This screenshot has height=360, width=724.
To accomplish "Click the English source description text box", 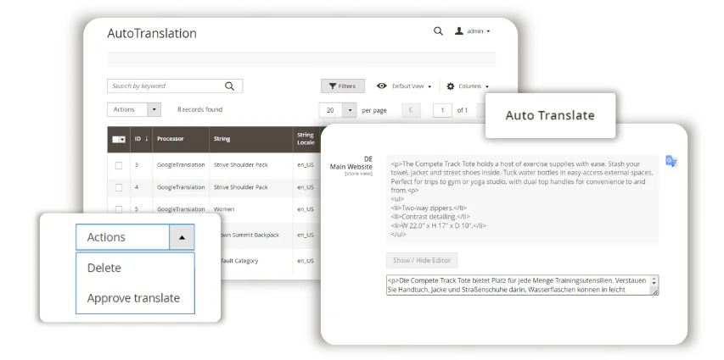I will tap(522, 199).
